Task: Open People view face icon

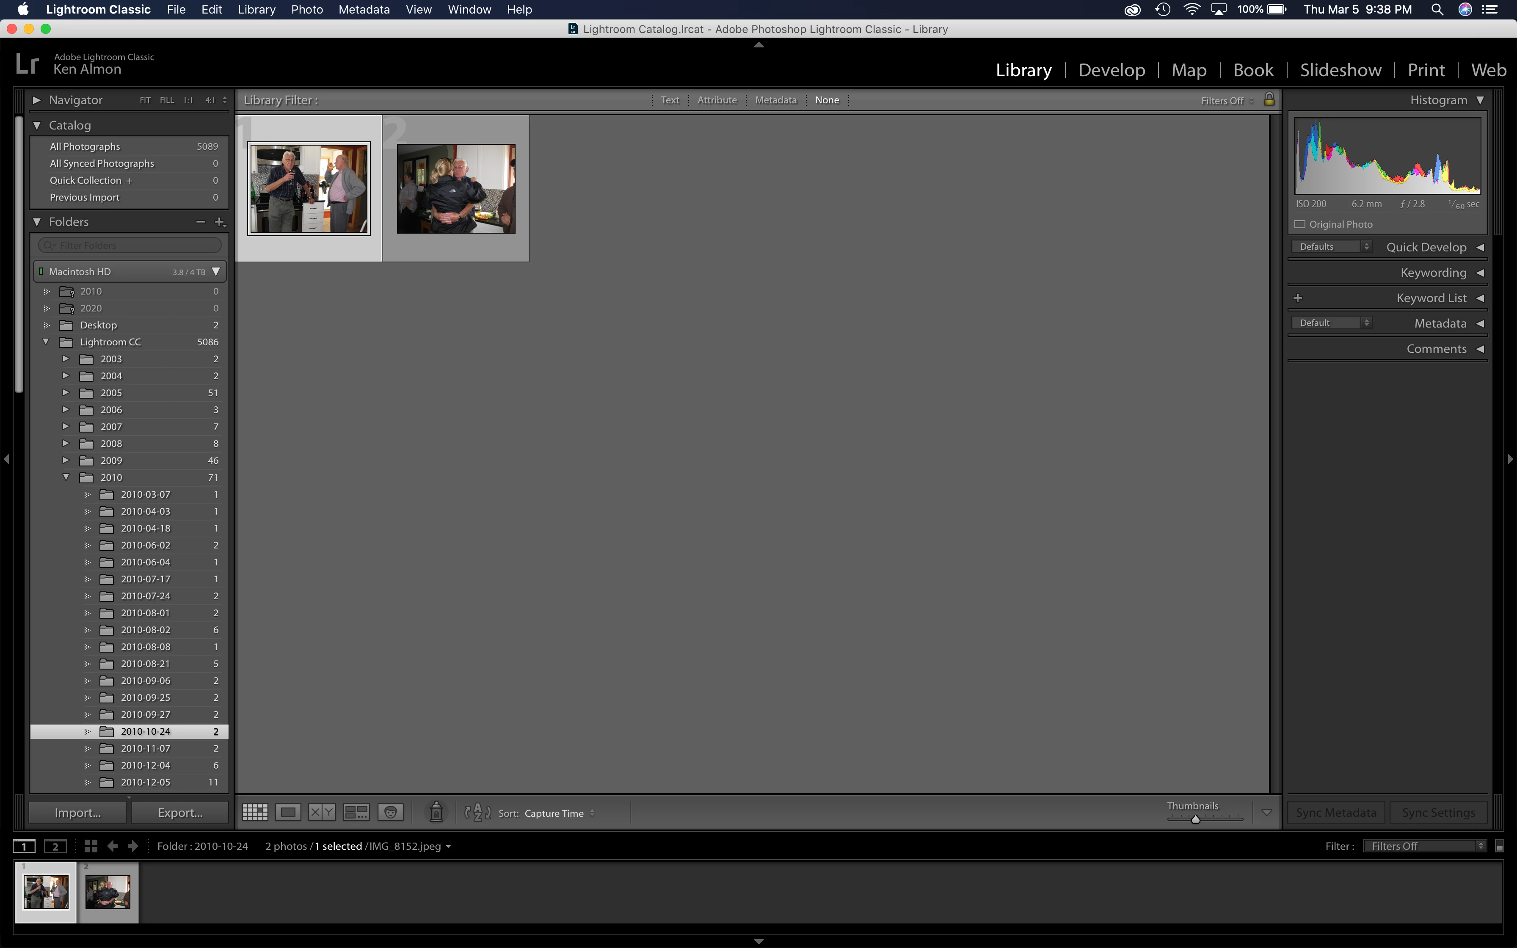Action: 391,813
